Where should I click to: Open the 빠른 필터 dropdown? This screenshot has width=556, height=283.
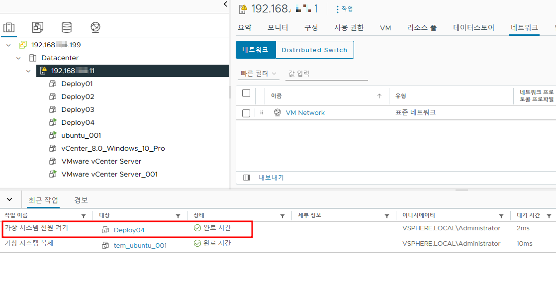coord(259,74)
